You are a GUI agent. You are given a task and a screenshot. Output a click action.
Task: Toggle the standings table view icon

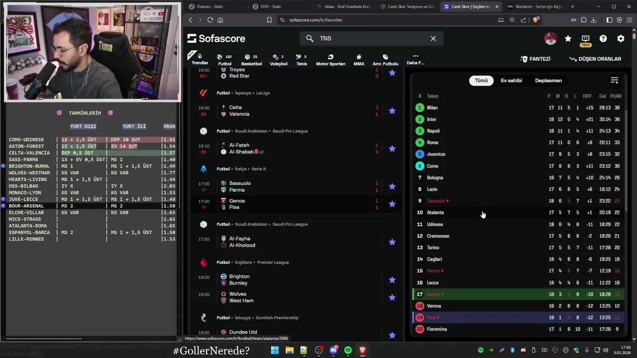click(x=615, y=81)
